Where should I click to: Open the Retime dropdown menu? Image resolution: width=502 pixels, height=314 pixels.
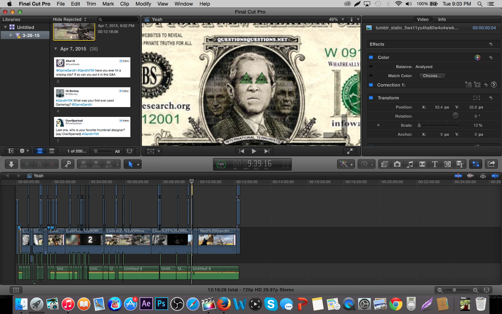(x=366, y=164)
